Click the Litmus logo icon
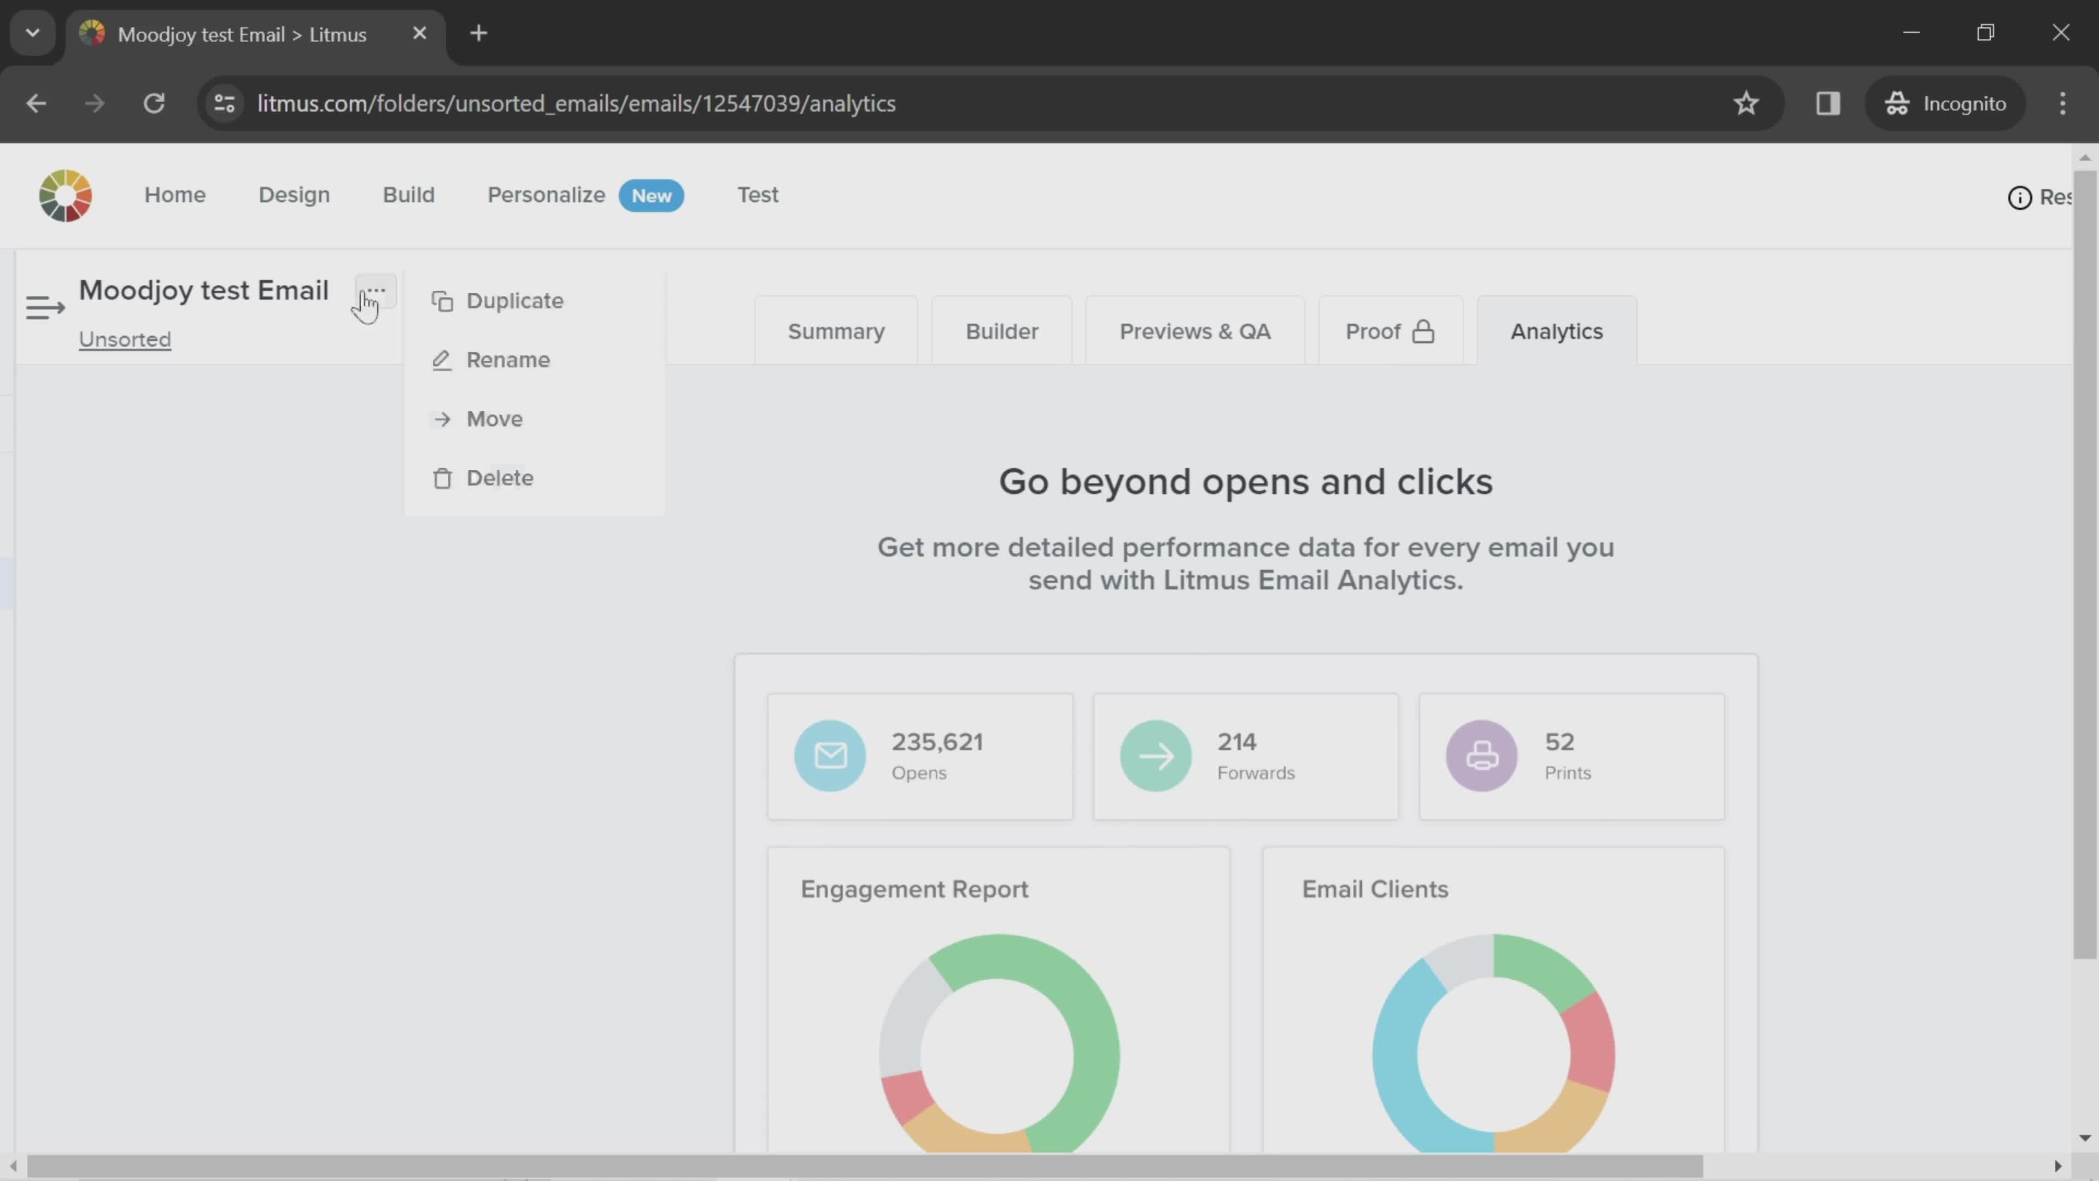The image size is (2099, 1181). click(x=65, y=195)
